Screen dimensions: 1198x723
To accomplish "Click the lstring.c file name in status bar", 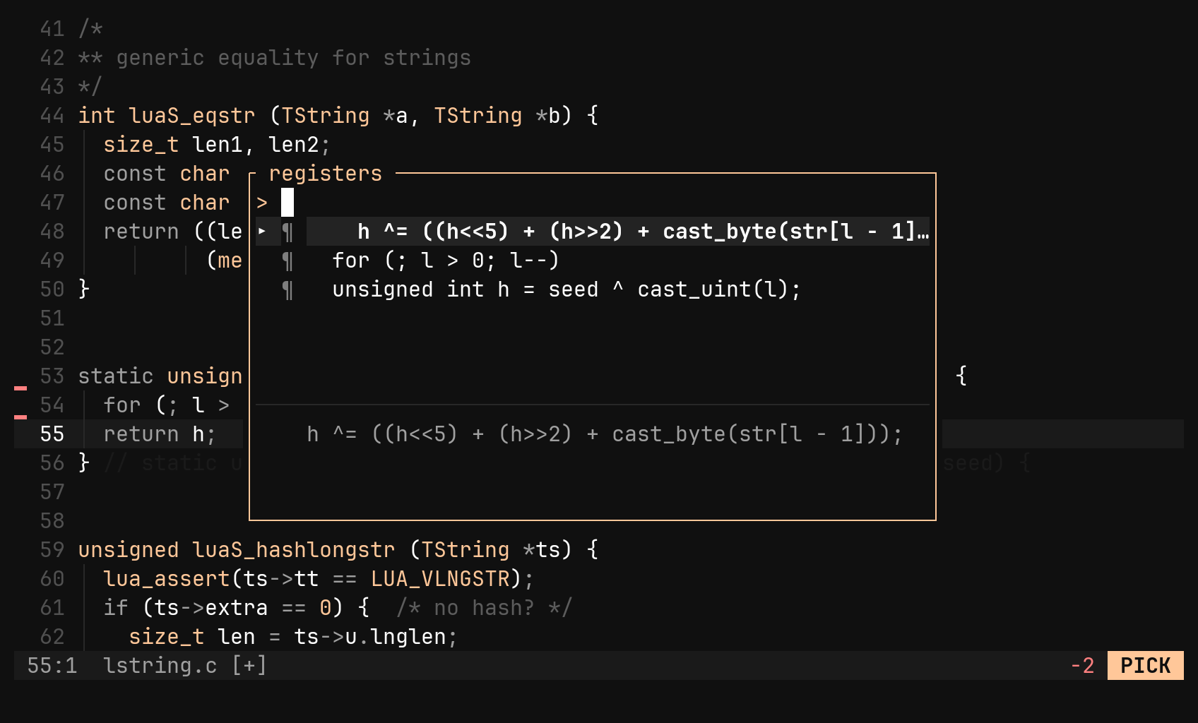I will click(160, 665).
